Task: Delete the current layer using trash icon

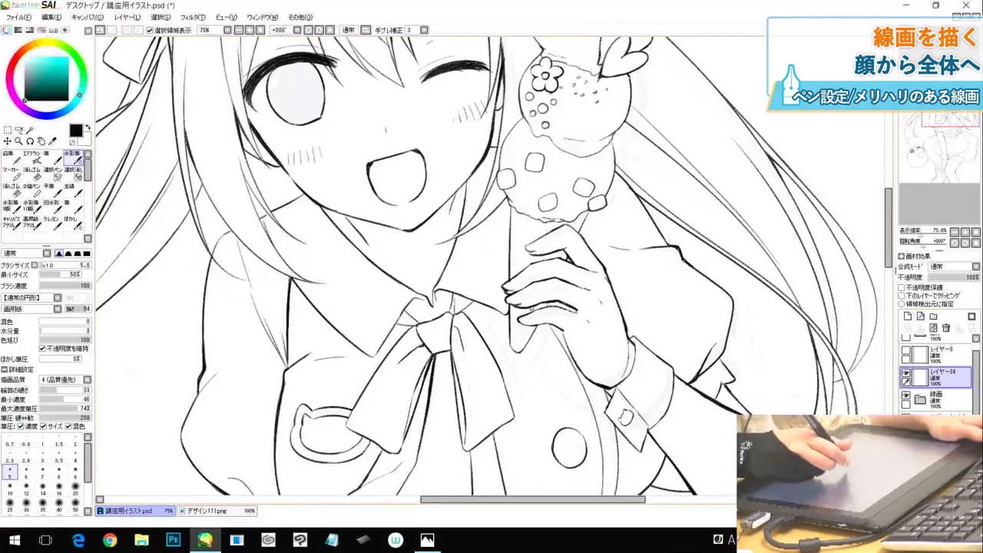Action: pos(945,327)
